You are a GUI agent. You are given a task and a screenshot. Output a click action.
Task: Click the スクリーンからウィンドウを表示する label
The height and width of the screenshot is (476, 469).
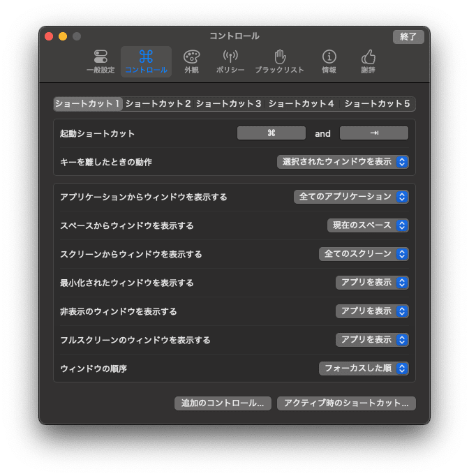pos(131,254)
